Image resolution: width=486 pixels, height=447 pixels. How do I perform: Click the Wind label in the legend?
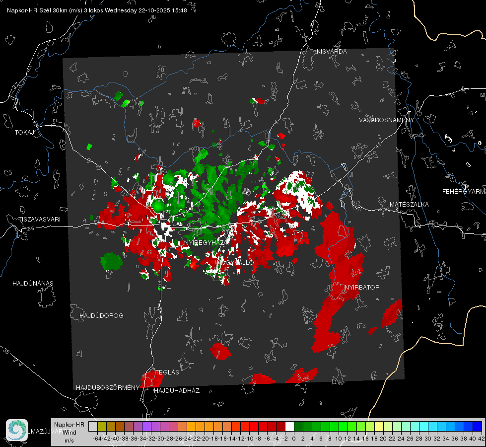(69, 433)
